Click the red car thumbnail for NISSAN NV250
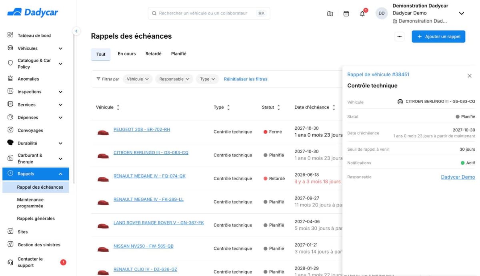The height and width of the screenshot is (276, 480). [x=103, y=249]
